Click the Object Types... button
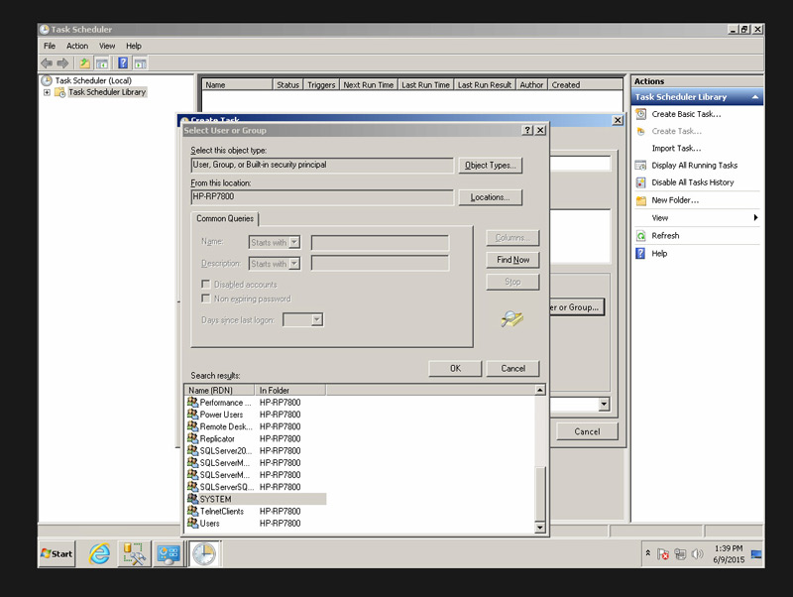Image resolution: width=793 pixels, height=597 pixels. tap(490, 166)
